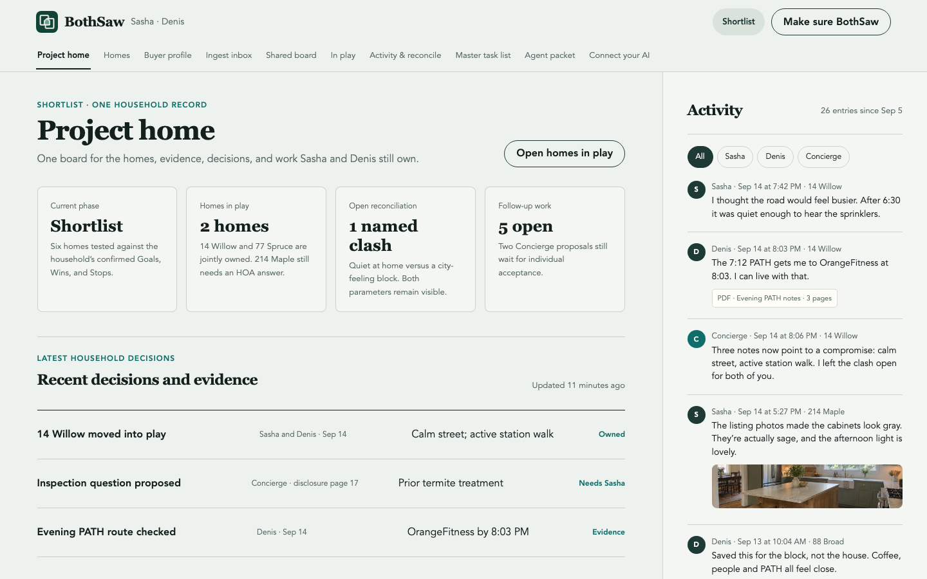Click Denis's avatar on the 88 Broad entry
This screenshot has width=927, height=579.
click(696, 544)
